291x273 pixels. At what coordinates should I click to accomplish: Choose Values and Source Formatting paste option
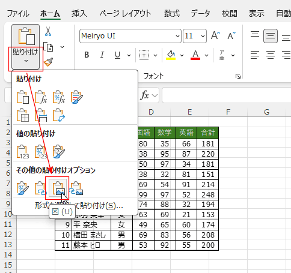pos(59,152)
